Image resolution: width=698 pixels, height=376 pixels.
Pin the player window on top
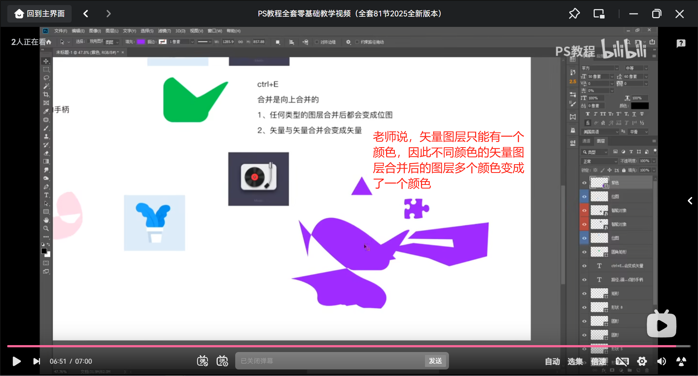[574, 14]
